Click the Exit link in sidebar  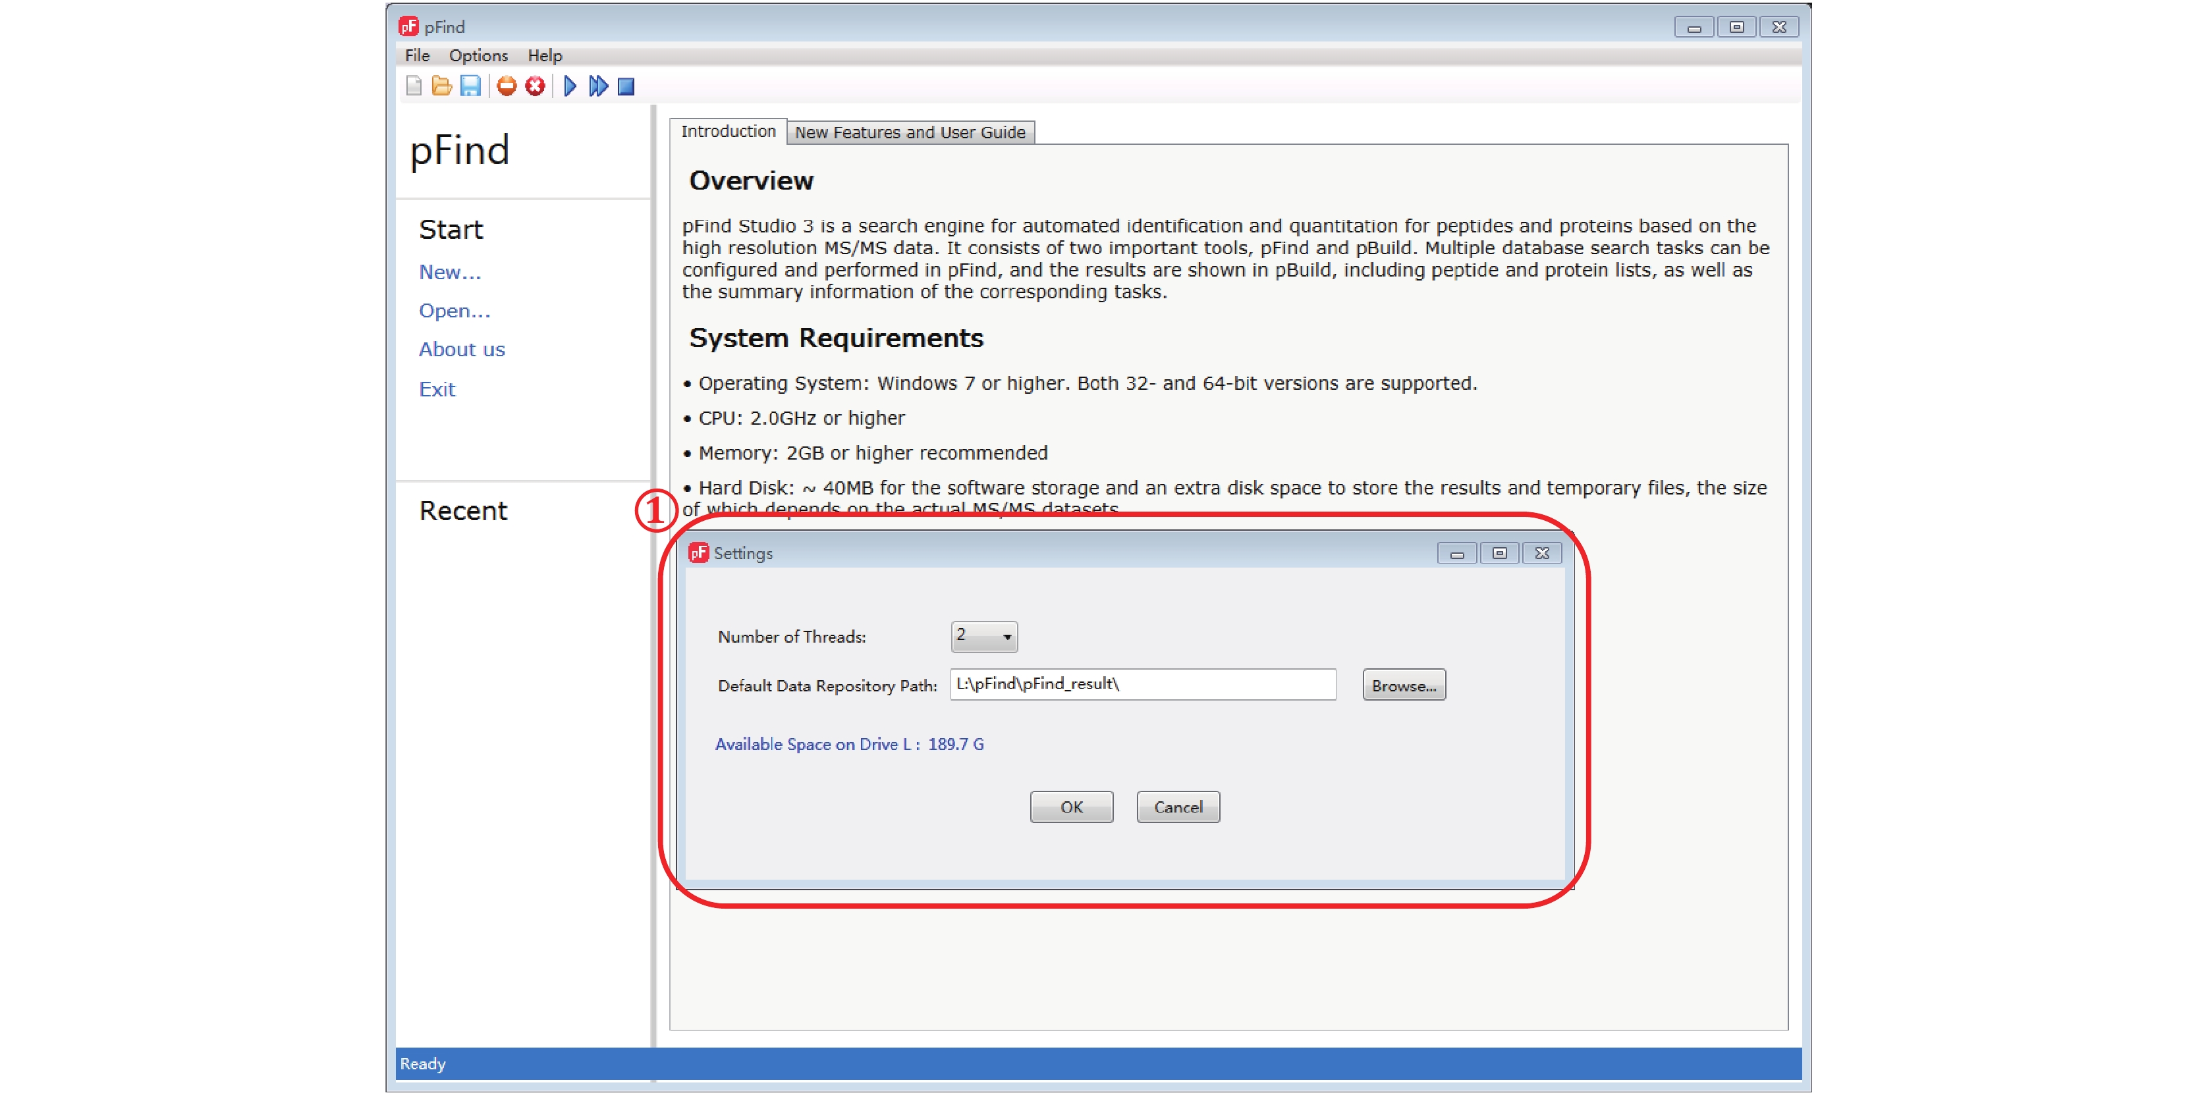(x=437, y=389)
